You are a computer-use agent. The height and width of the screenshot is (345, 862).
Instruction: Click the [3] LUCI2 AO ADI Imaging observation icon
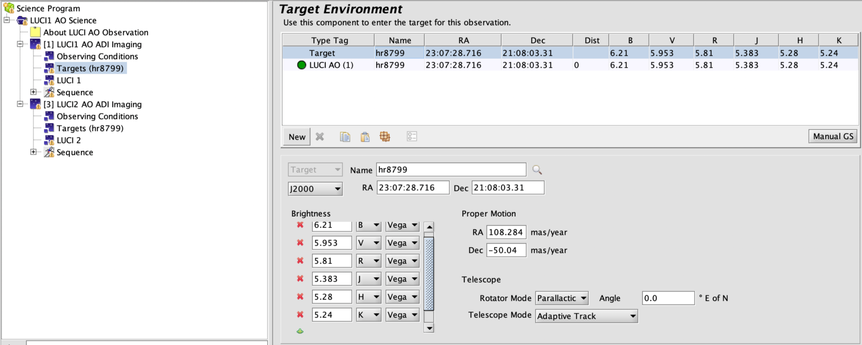coord(36,104)
